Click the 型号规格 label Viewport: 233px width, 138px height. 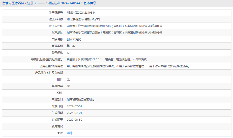57,53
